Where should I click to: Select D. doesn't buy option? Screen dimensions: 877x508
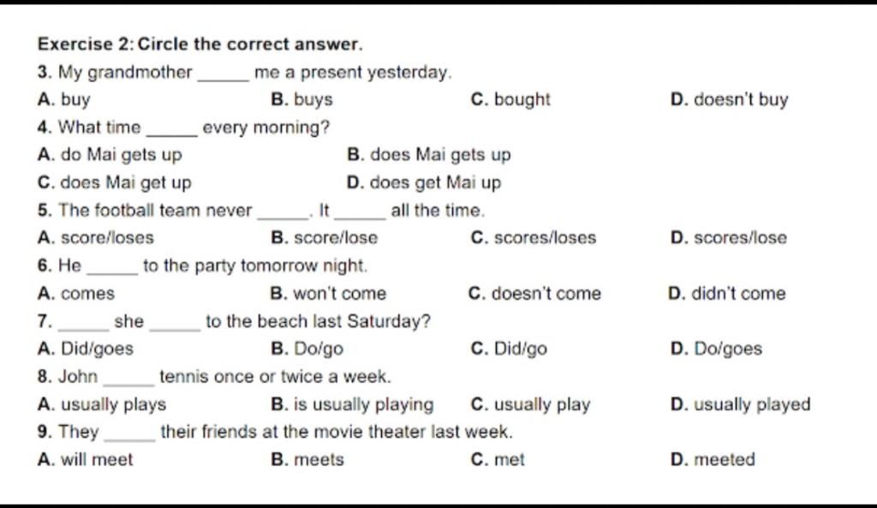[729, 99]
